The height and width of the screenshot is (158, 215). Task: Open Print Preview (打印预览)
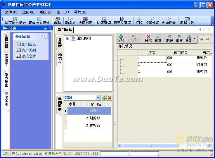coord(152,21)
